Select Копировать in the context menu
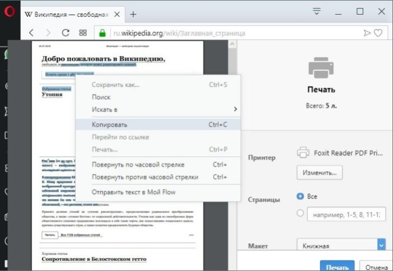 click(x=158, y=125)
